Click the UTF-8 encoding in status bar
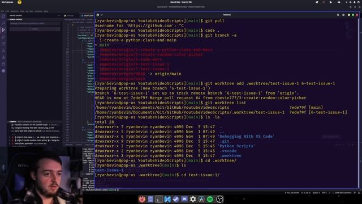This screenshot has width=362, height=204. pyautogui.click(x=324, y=193)
